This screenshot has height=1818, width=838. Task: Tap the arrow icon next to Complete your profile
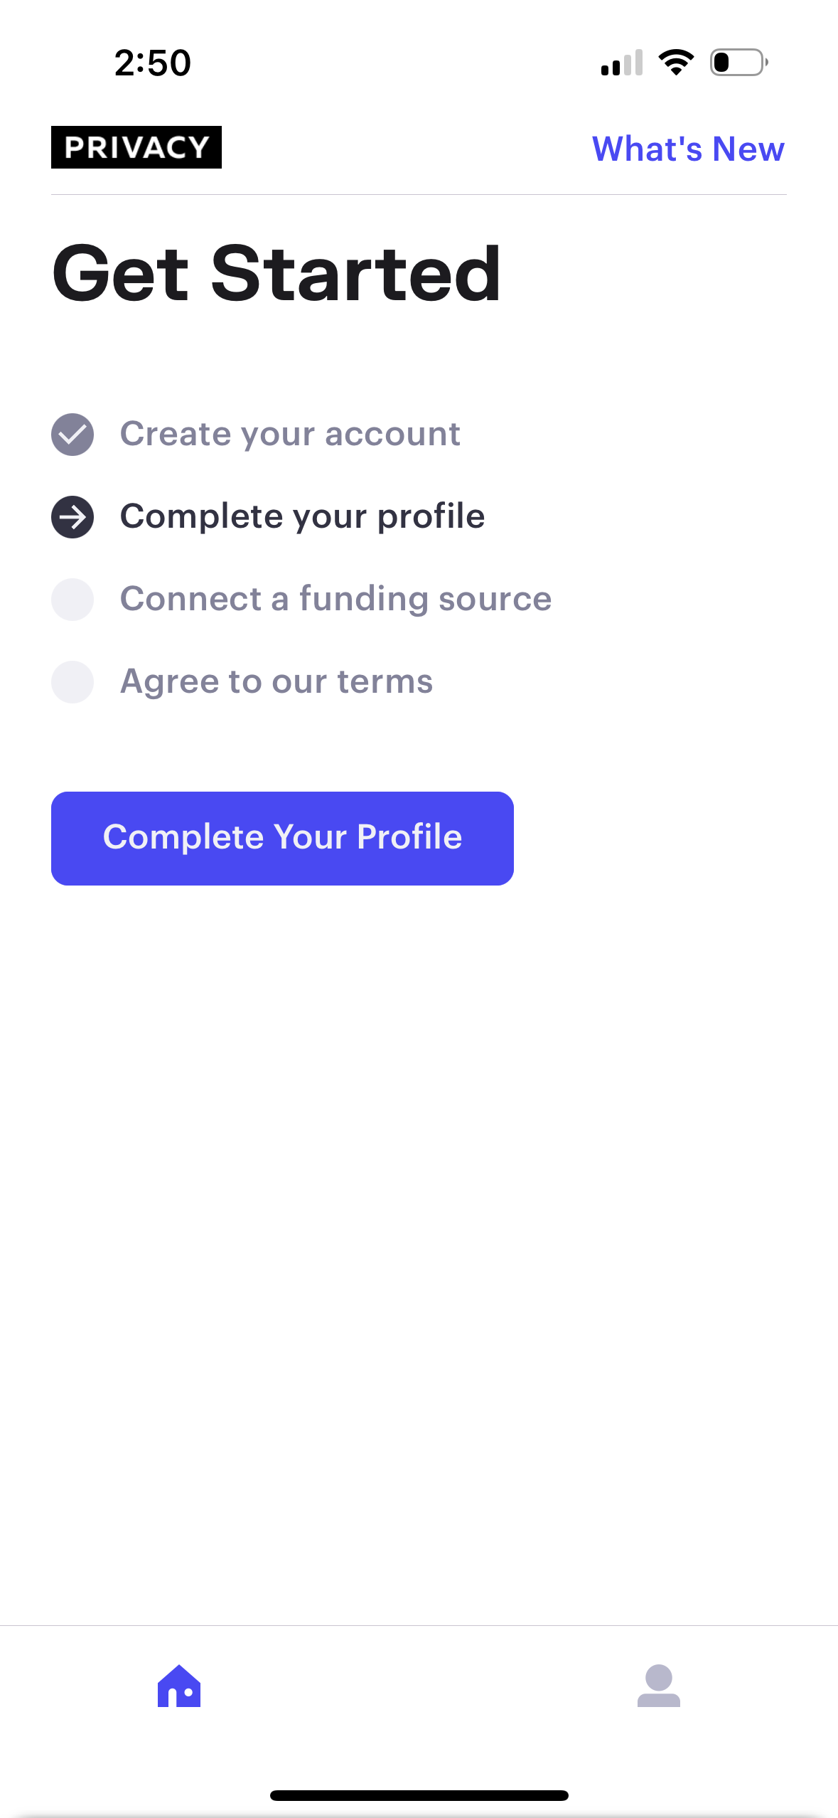point(72,516)
